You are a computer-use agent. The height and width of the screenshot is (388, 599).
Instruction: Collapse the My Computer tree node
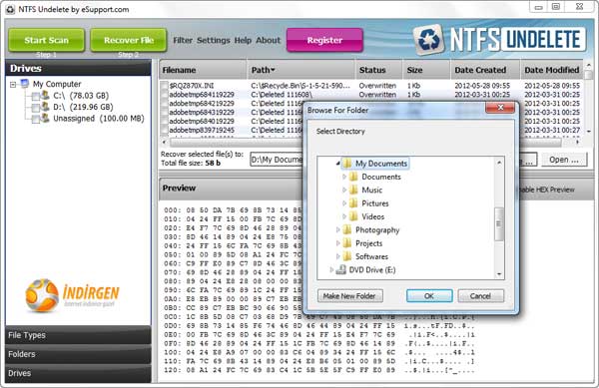[13, 85]
